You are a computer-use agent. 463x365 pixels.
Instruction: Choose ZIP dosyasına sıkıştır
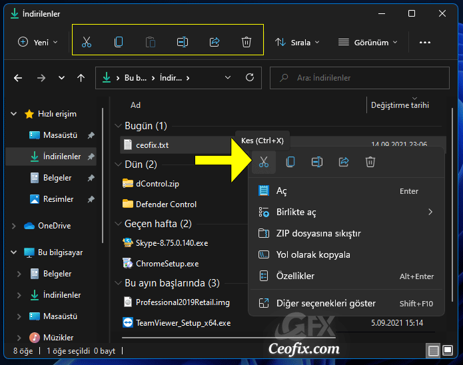346,234
